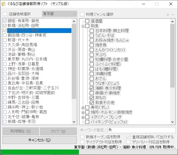Uncheck 新橋・浜松町・田町 area
178x155 pixels.
5,25
